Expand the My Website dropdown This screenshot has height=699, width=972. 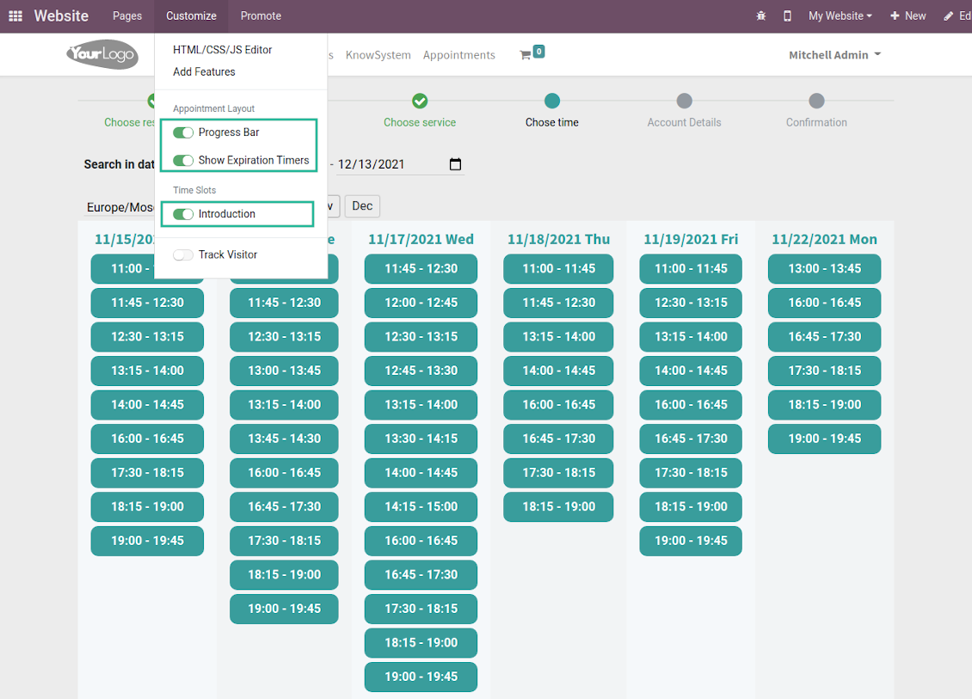840,16
